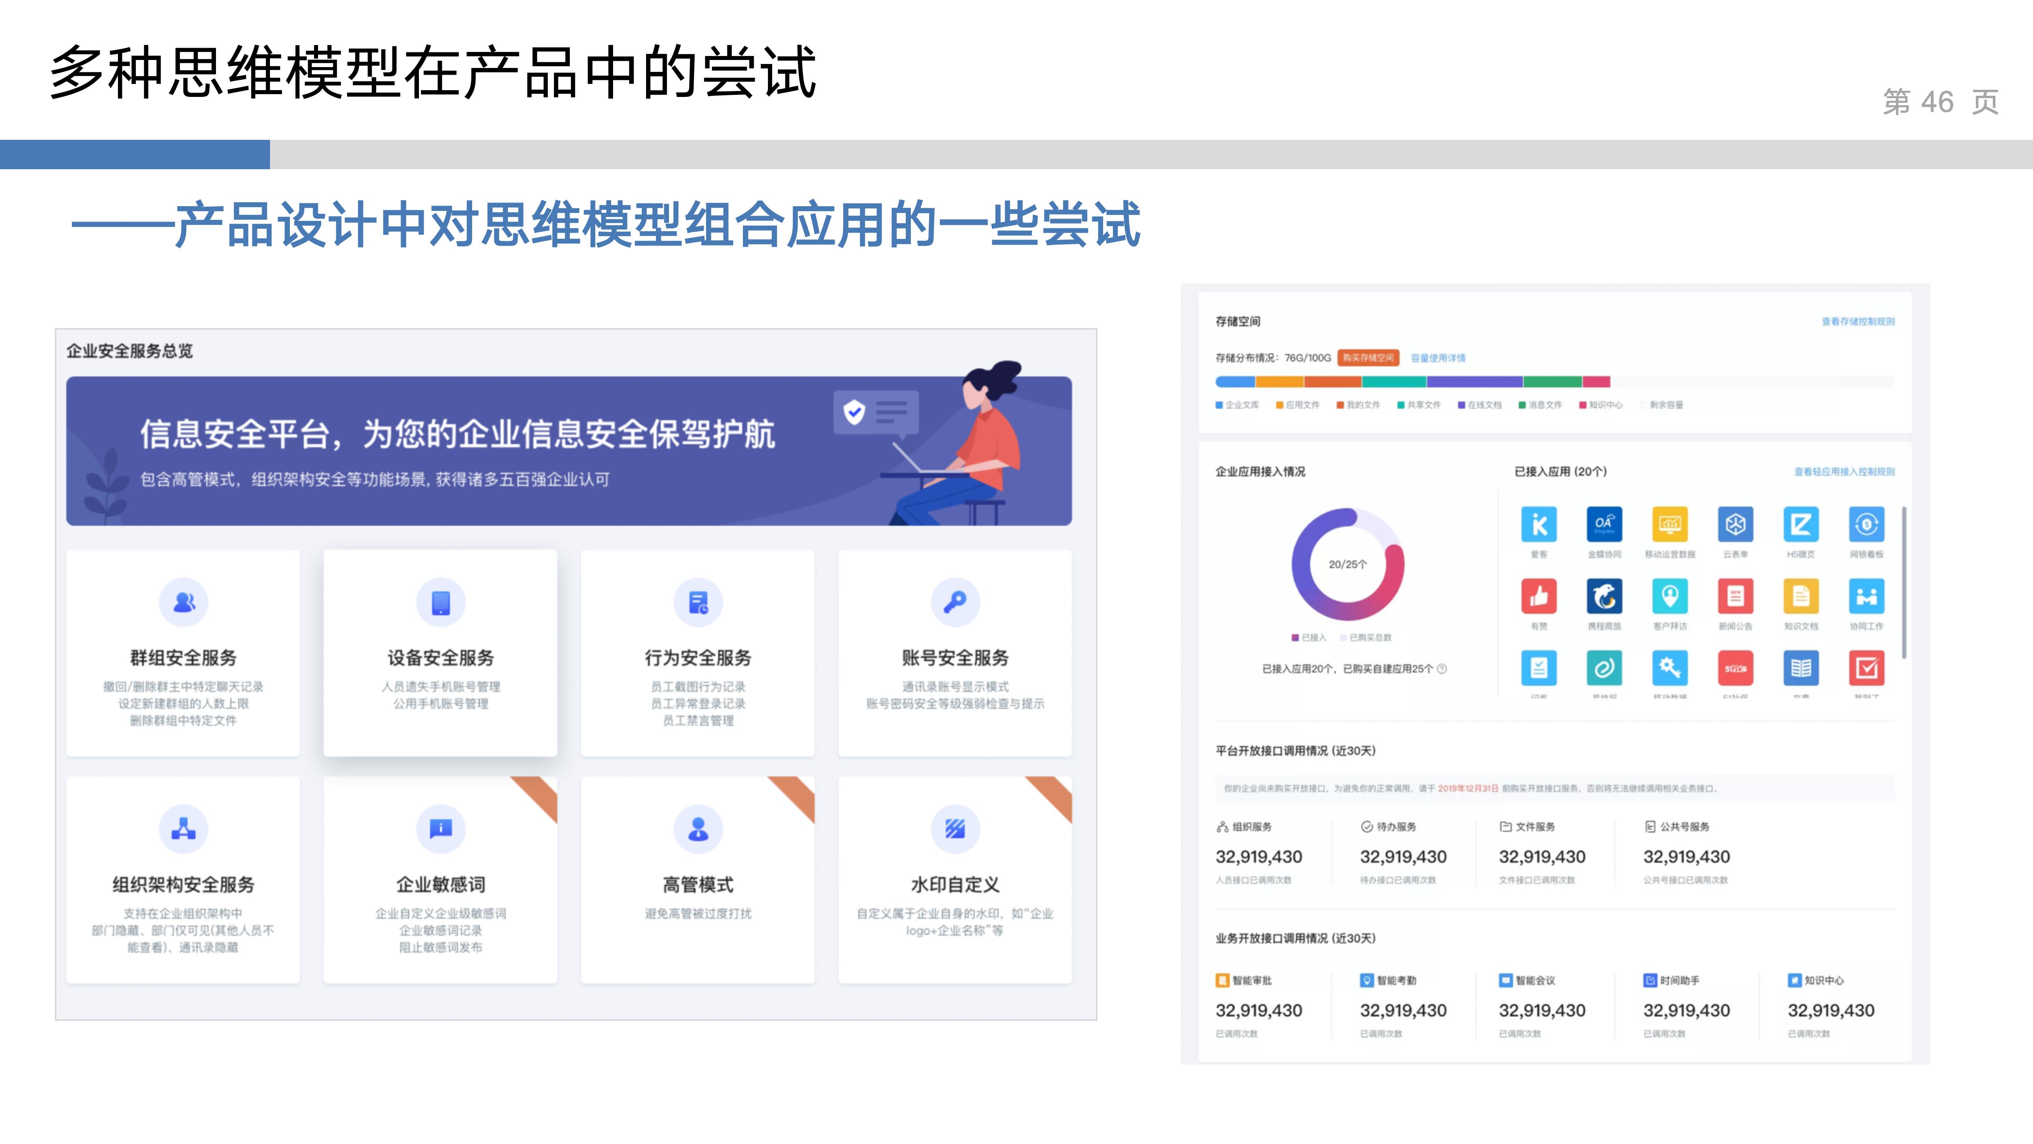This screenshot has height=1144, width=2033.
Task: Click the 知识中心 service icon
Action: pos(1795,981)
